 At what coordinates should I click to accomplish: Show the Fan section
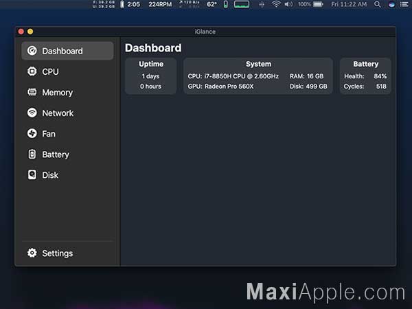pos(67,133)
